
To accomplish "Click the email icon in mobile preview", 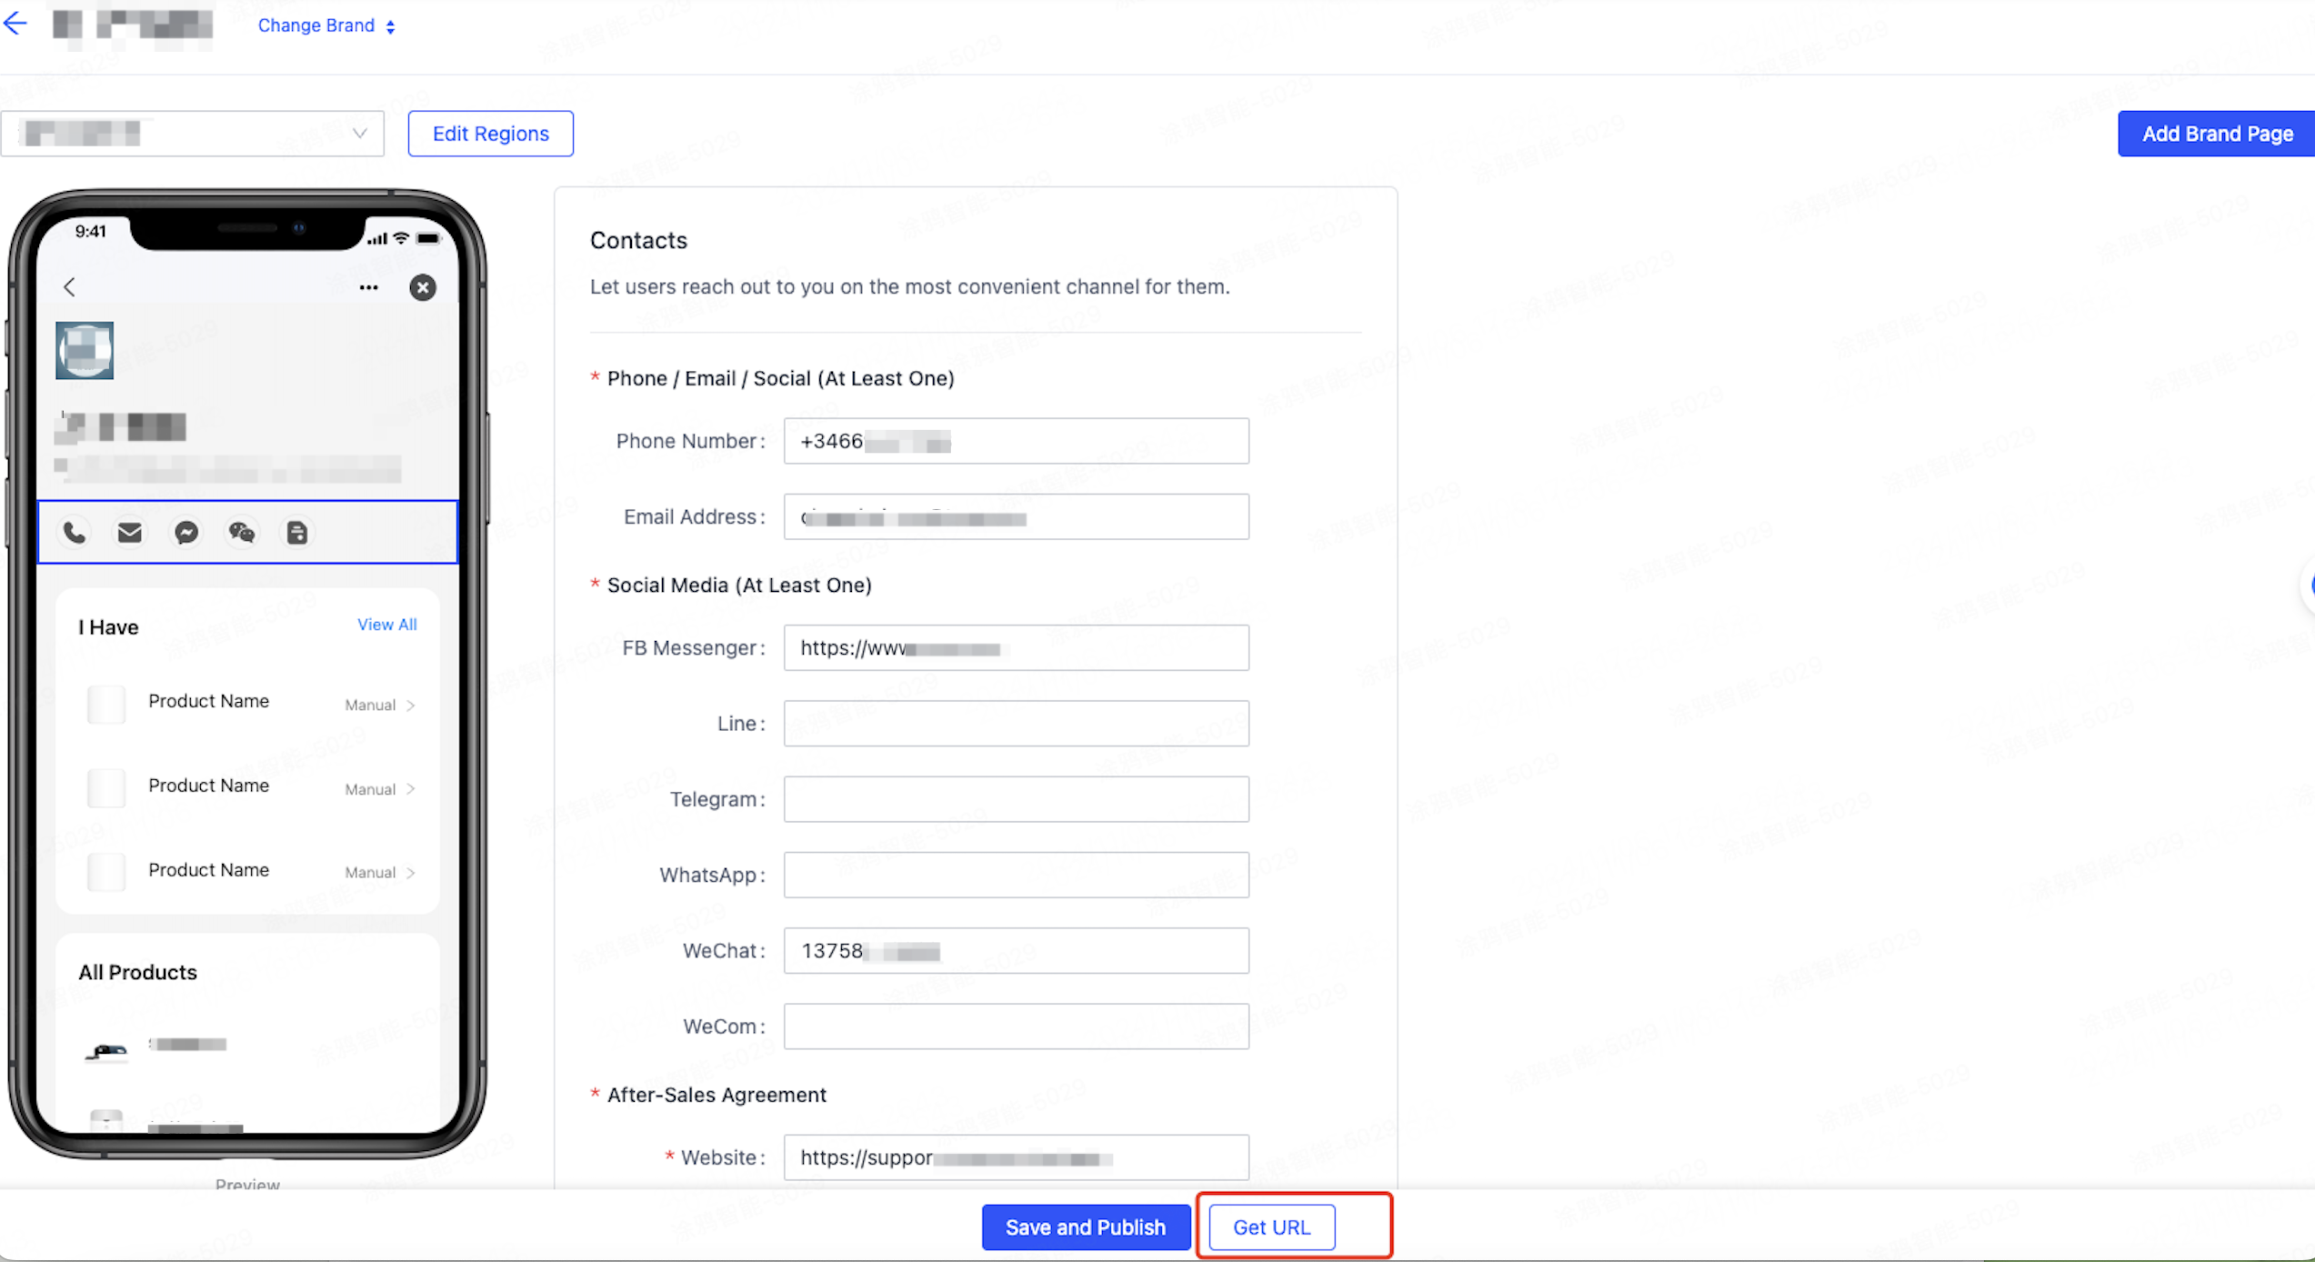I will [x=129, y=533].
